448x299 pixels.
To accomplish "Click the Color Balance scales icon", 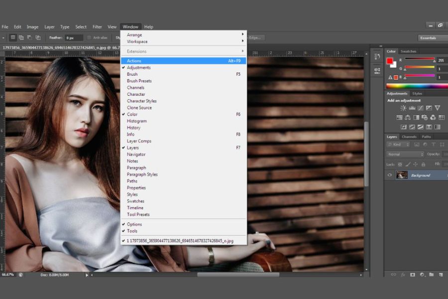I will pyautogui.click(x=408, y=118).
